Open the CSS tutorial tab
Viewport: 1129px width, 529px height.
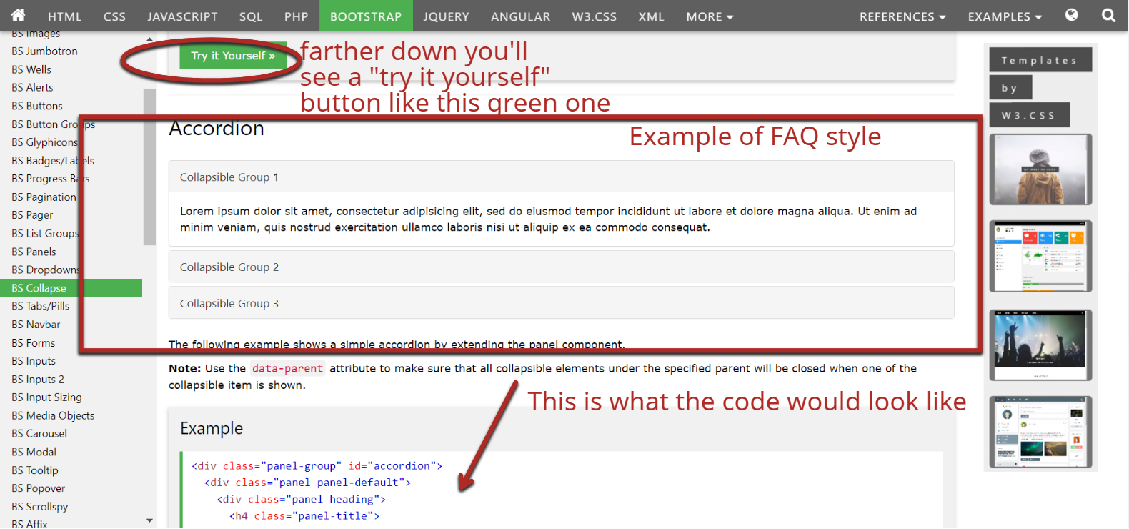114,16
